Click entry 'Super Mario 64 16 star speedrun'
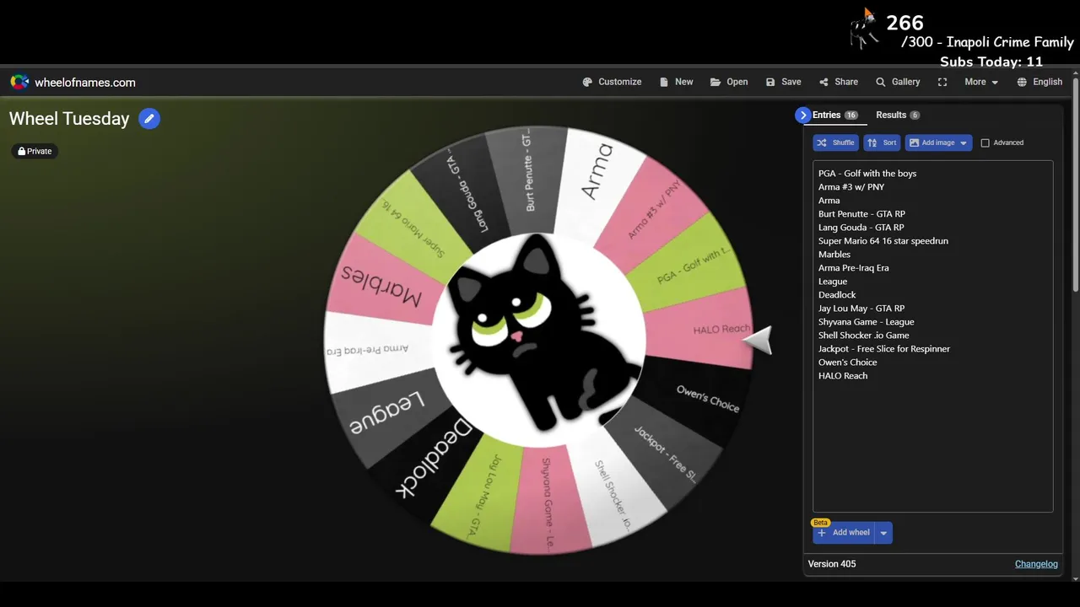This screenshot has width=1080, height=607. pyautogui.click(x=883, y=241)
